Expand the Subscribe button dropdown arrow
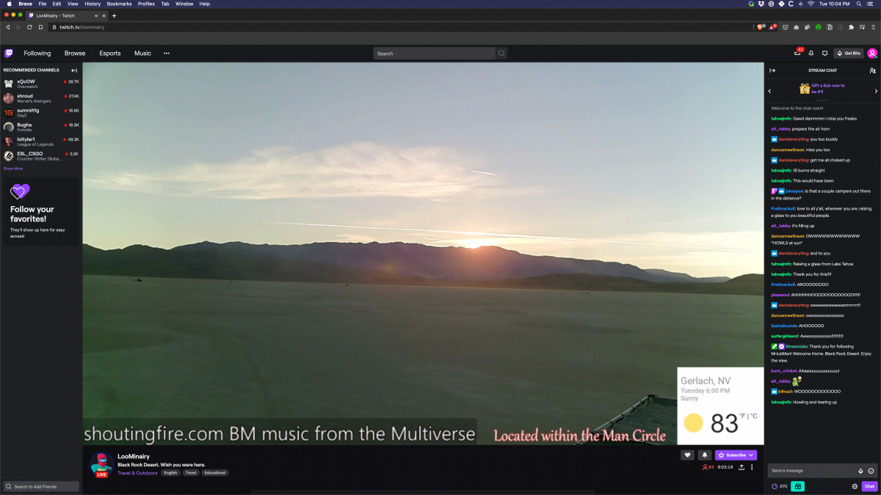The image size is (881, 495). click(x=750, y=455)
